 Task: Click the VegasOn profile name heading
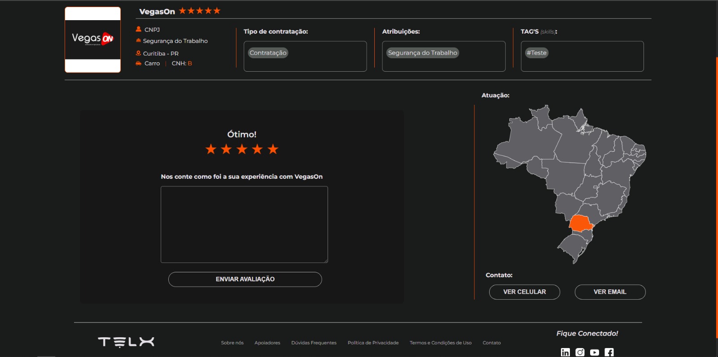click(x=157, y=12)
